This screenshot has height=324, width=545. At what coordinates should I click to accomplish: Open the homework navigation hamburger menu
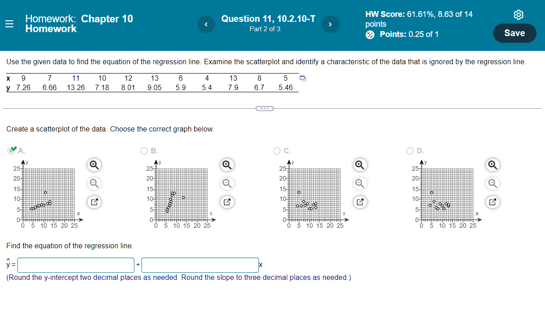coord(9,24)
